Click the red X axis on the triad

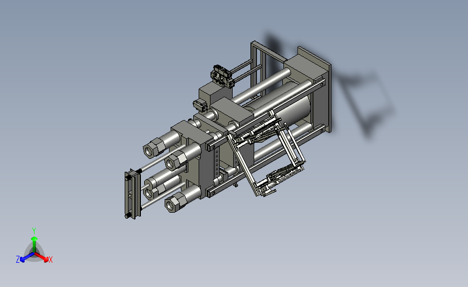tap(43, 258)
